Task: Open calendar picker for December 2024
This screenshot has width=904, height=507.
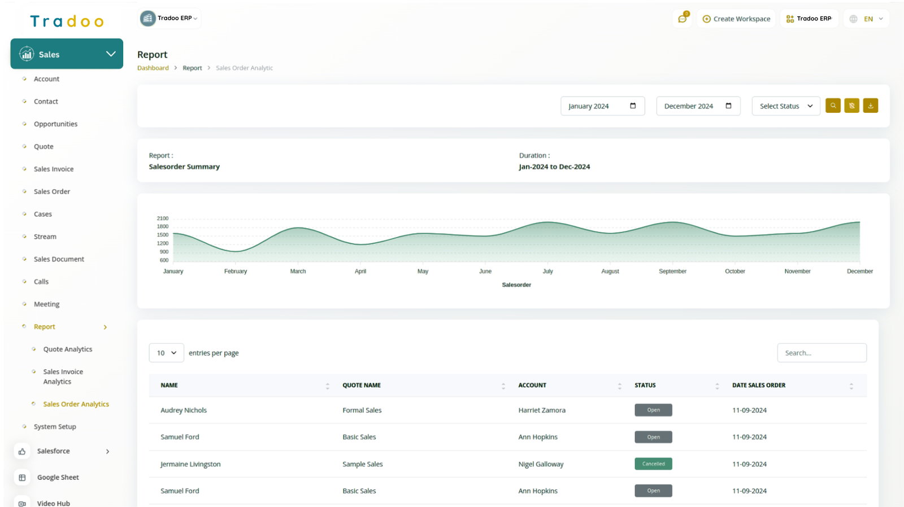Action: 728,106
